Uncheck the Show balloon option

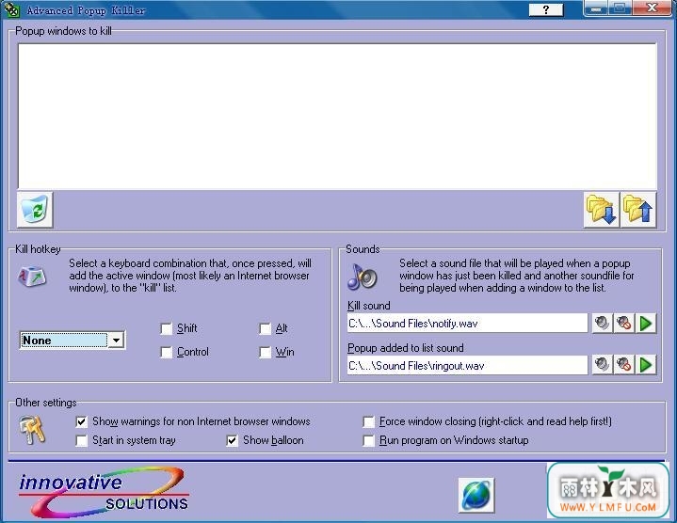[x=232, y=440]
